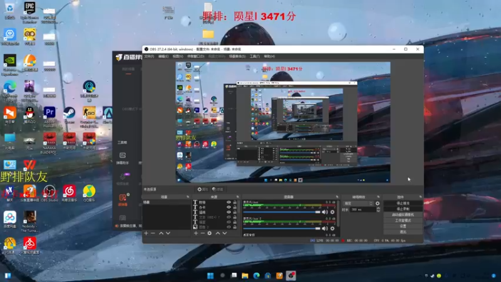Toggle visibility of fifth text source

(229, 222)
